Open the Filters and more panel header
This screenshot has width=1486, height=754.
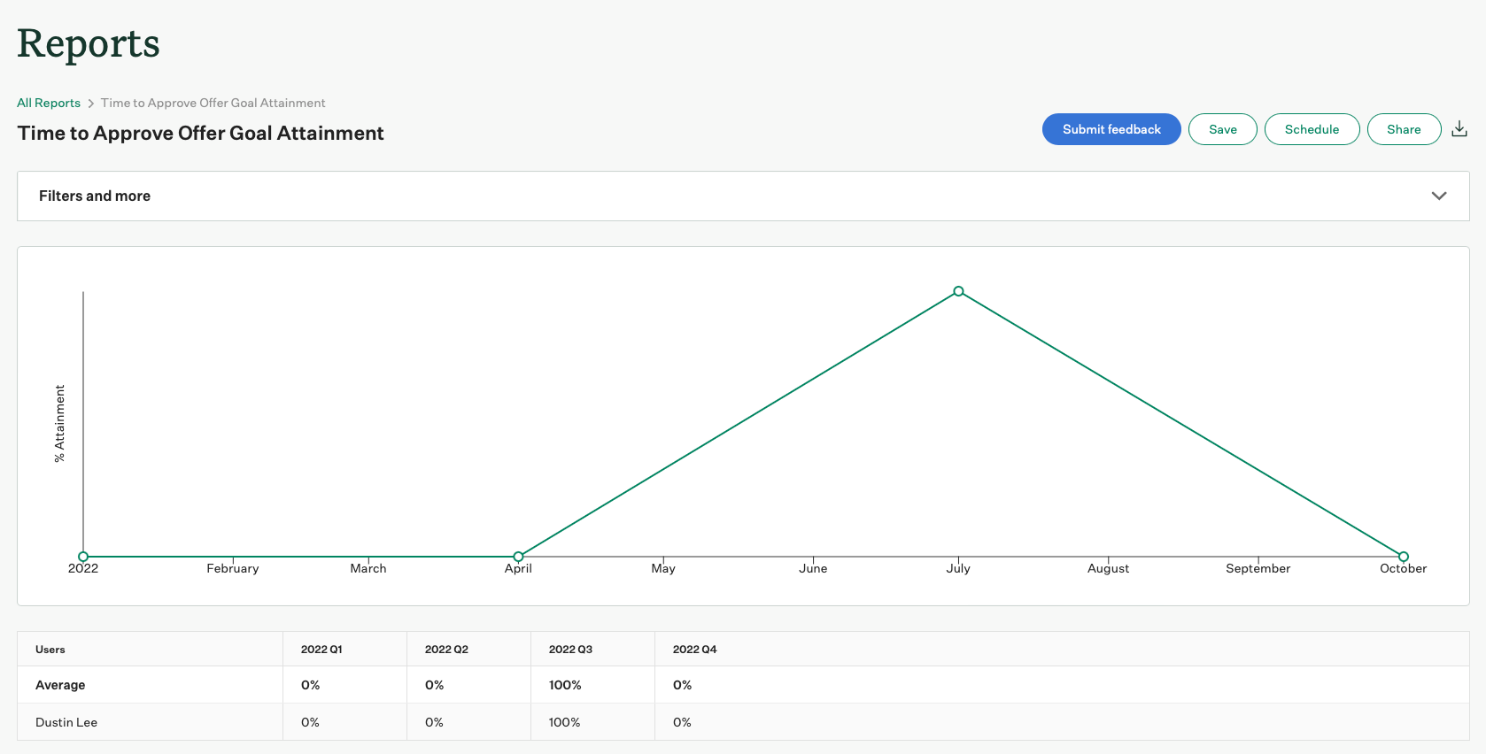[95, 196]
